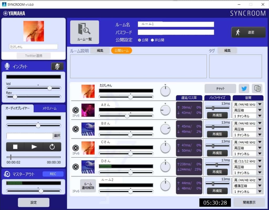
Task: Click ルーム連結解除 button
Action: (88, 186)
